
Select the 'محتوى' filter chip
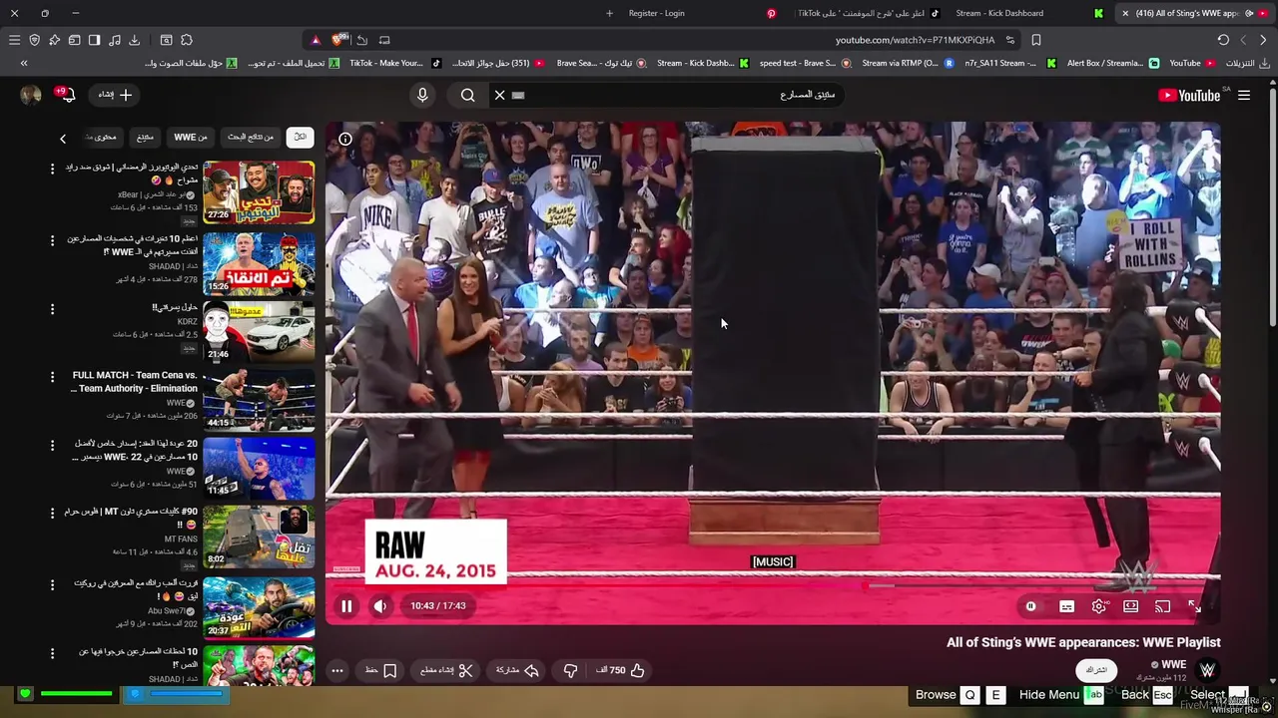click(x=101, y=137)
